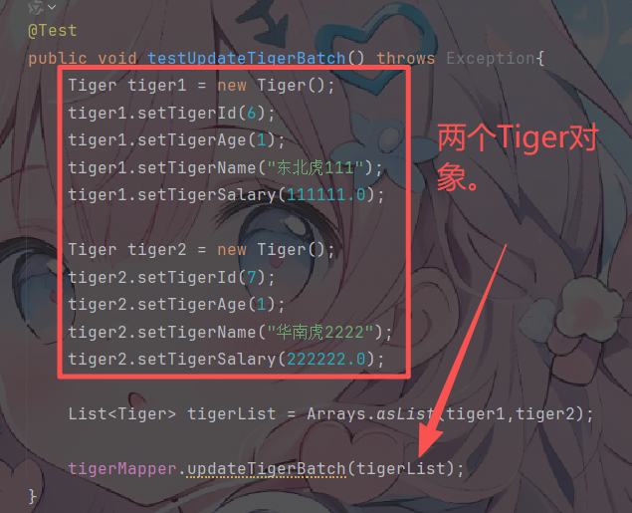
Task: Click the Exception class in the throws clause
Action: [x=491, y=59]
